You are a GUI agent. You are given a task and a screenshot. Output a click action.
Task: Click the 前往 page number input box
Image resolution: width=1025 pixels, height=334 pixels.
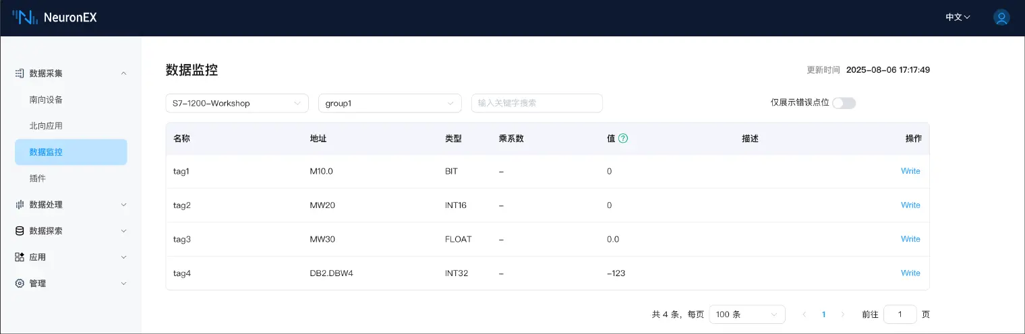pos(900,314)
